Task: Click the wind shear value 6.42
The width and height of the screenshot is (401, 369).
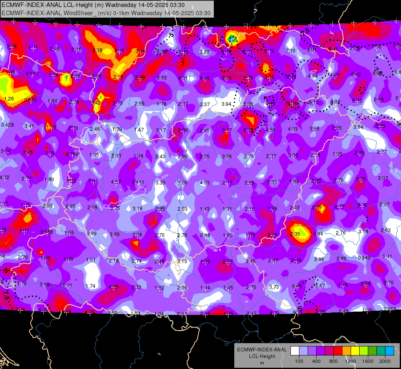Action: (x=356, y=75)
